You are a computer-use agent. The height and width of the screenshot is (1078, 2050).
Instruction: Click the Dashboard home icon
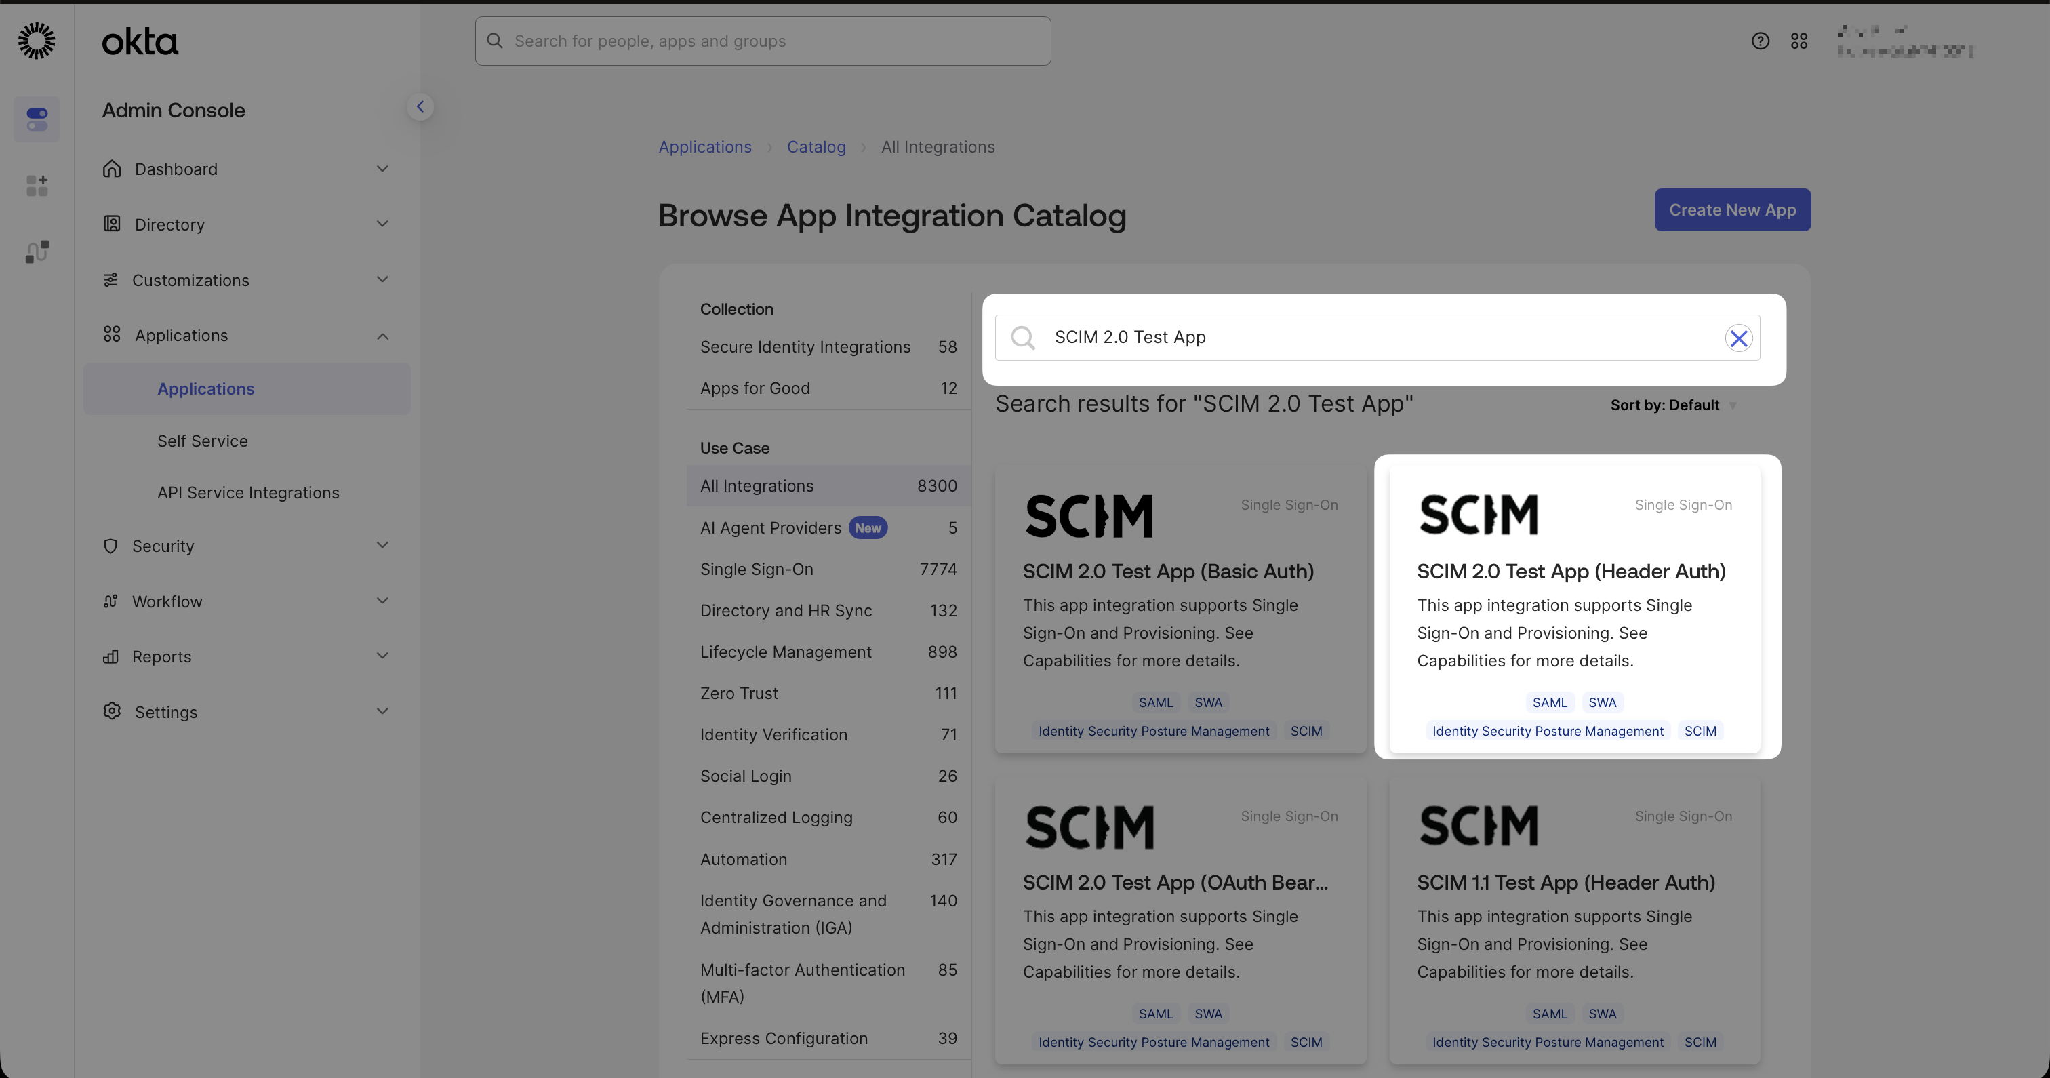tap(113, 169)
